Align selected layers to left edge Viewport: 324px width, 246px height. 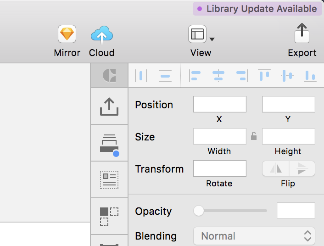pyautogui.click(x=195, y=76)
